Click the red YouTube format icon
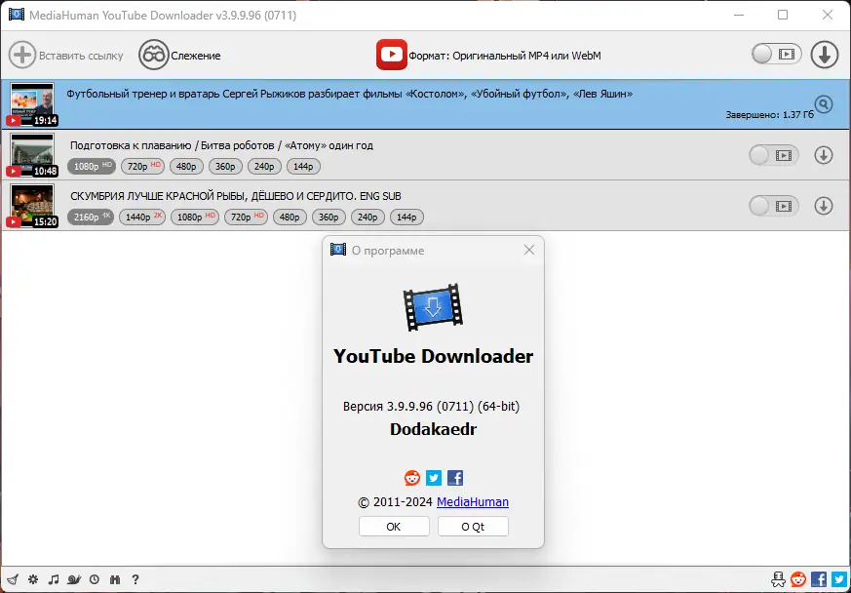Viewport: 851px width, 593px height. pyautogui.click(x=391, y=55)
